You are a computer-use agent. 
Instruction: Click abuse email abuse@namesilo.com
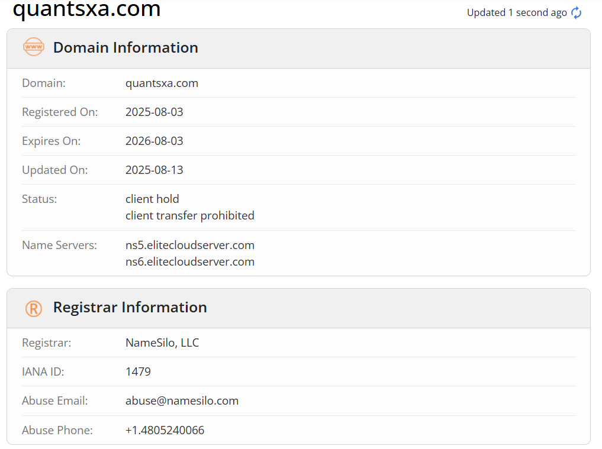click(x=182, y=400)
